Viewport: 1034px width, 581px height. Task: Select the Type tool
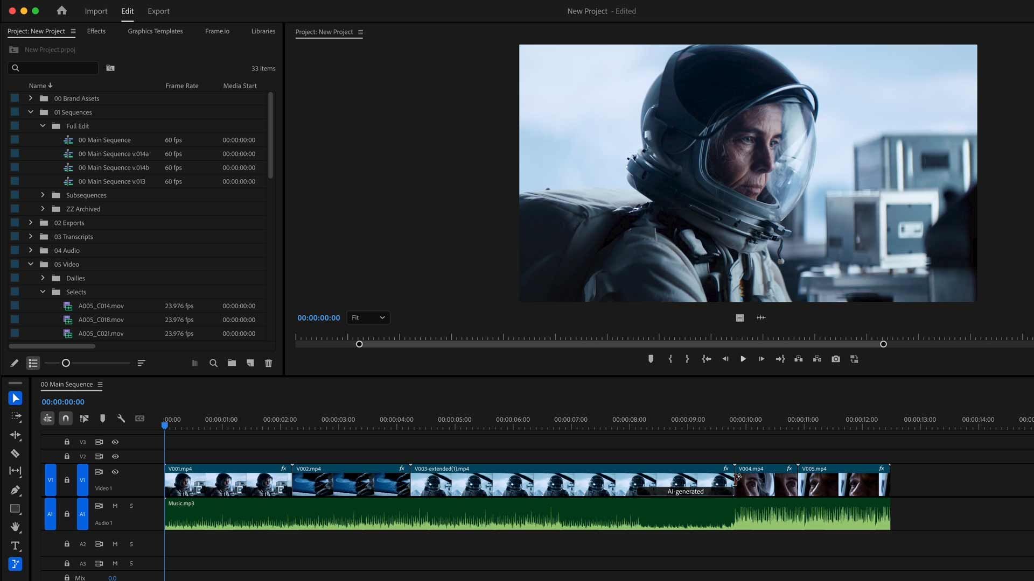[x=15, y=546]
